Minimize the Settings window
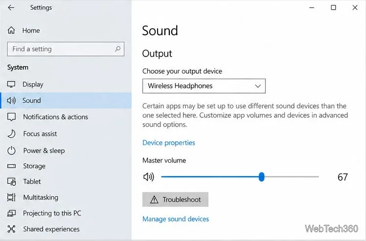Viewport: 366px width, 241px height. [x=312, y=8]
